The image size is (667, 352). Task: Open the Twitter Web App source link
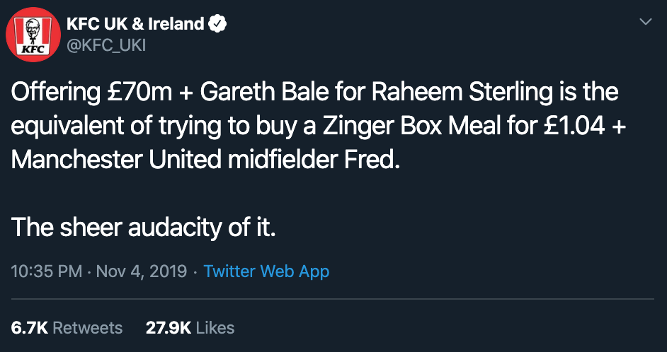click(266, 271)
